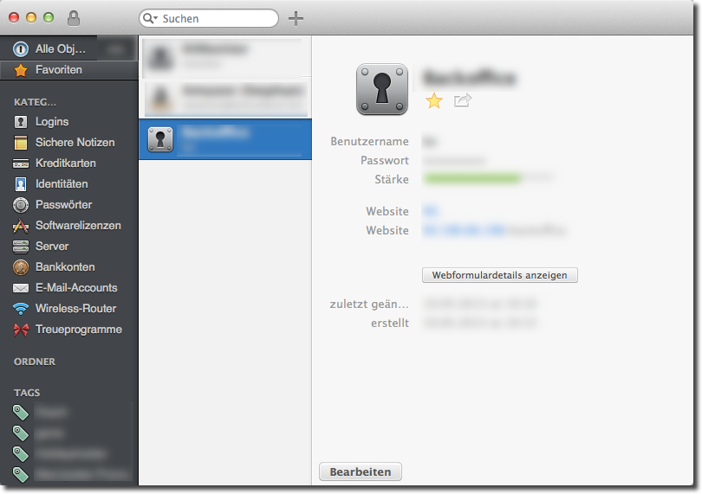Toggle the favorite star on the entry

click(x=434, y=101)
